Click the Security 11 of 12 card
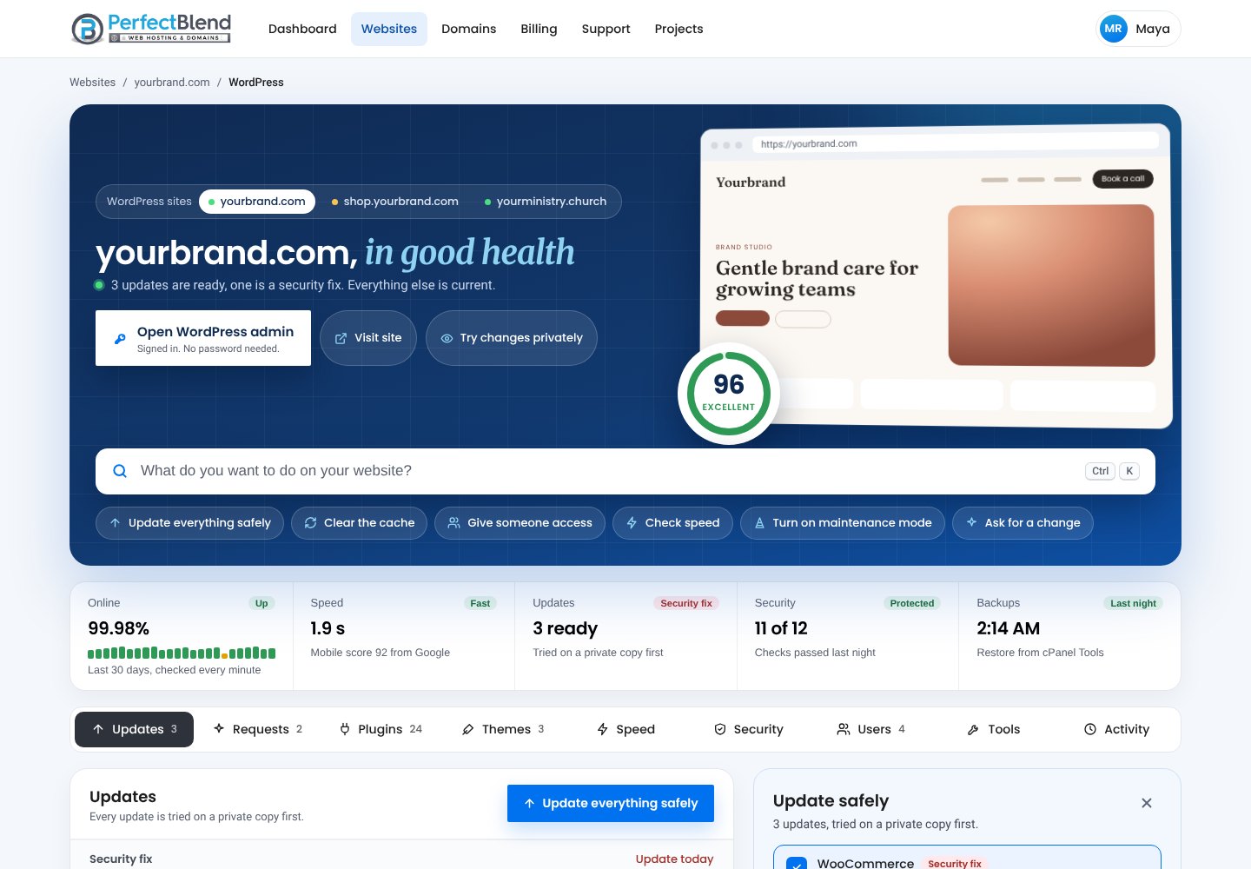This screenshot has height=869, width=1251. (848, 636)
